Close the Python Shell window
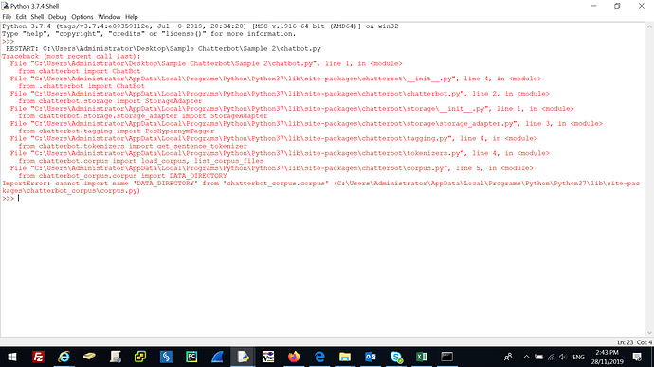 (642, 6)
